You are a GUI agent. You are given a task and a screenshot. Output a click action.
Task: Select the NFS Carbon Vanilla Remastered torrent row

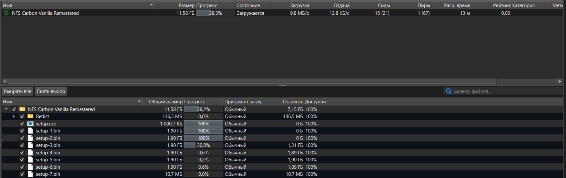coord(283,13)
